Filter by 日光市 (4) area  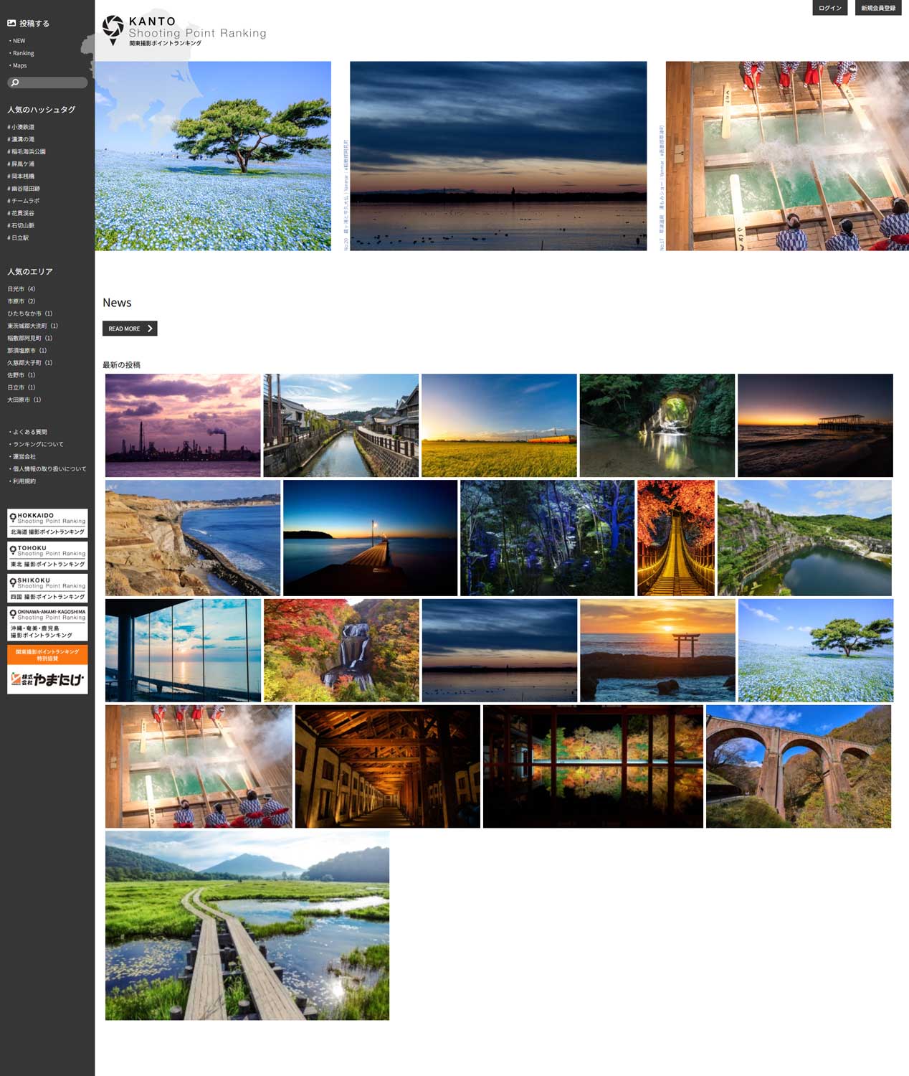click(21, 289)
